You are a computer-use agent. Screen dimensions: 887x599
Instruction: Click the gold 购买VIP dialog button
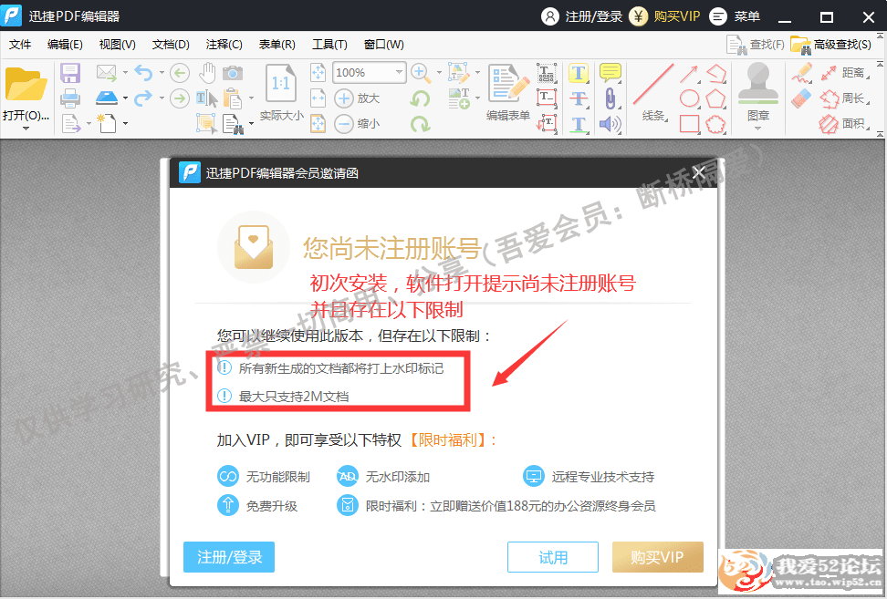[657, 557]
